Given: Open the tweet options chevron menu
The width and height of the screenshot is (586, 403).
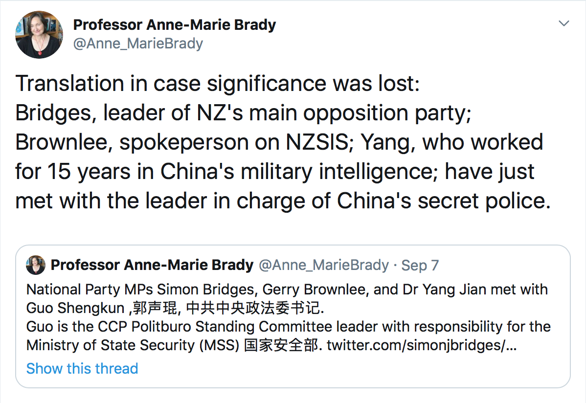Looking at the screenshot, I should [564, 23].
